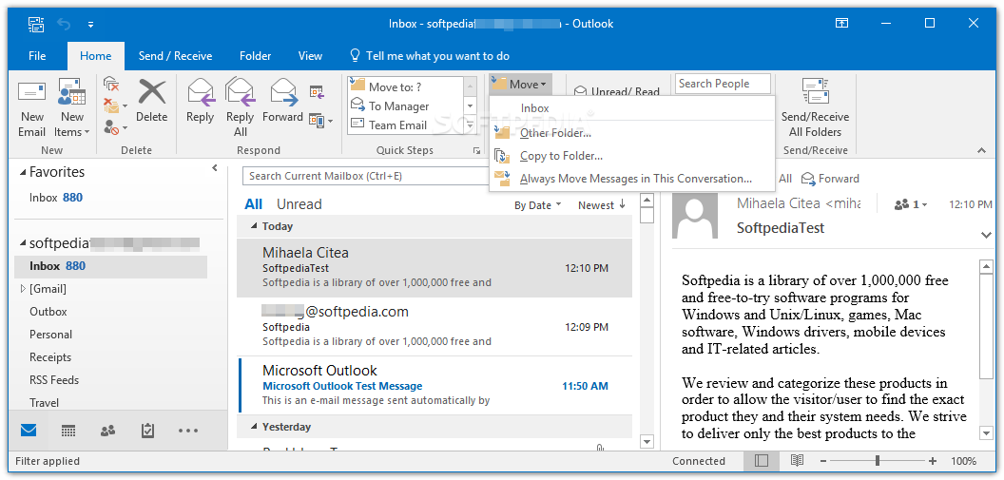Open more navigation options ellipsis

[188, 431]
